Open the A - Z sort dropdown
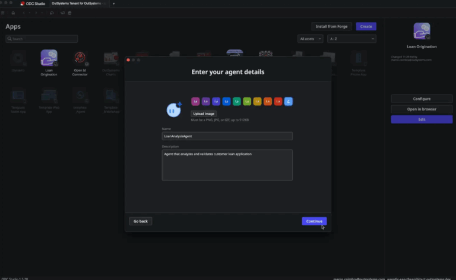The width and height of the screenshot is (456, 280). [351, 39]
